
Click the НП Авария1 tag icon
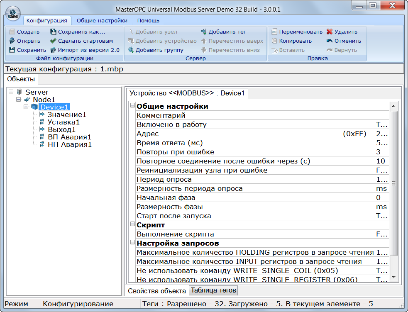point(42,144)
